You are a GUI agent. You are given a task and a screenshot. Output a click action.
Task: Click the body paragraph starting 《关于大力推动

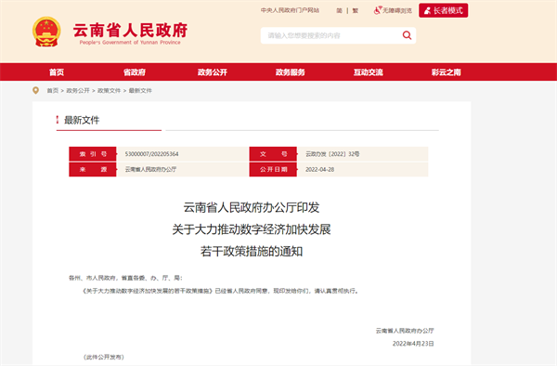221,291
